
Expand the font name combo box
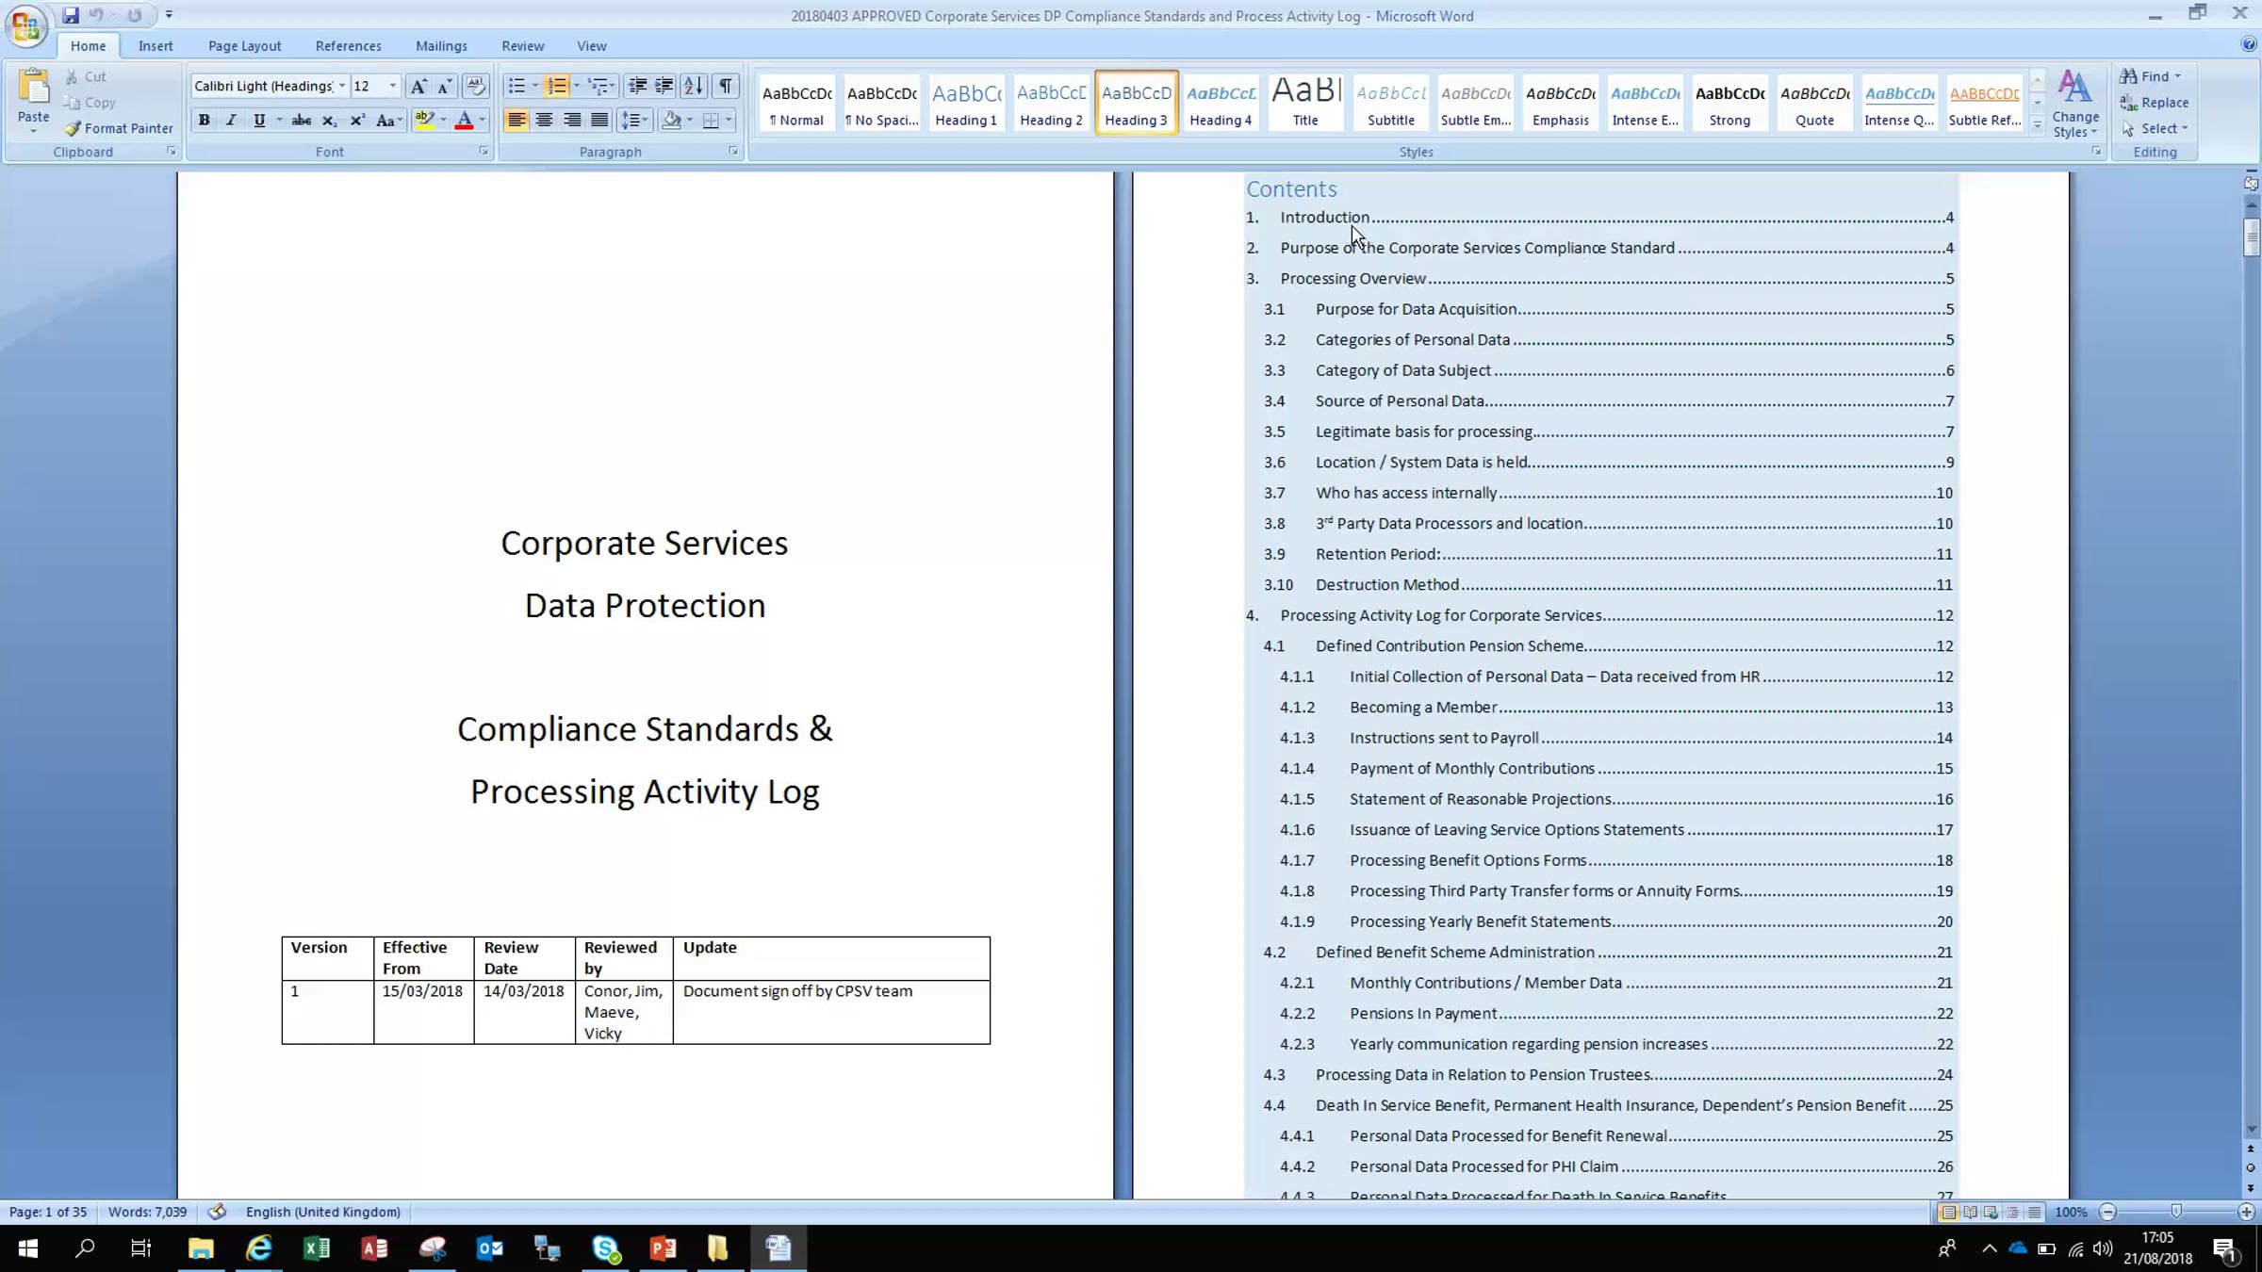coord(341,86)
